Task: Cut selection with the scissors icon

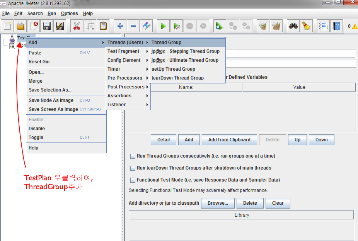Action: [x=77, y=26]
